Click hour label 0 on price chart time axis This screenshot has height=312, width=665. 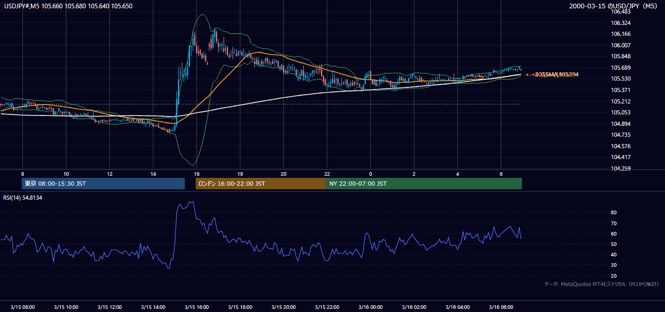tap(370, 174)
